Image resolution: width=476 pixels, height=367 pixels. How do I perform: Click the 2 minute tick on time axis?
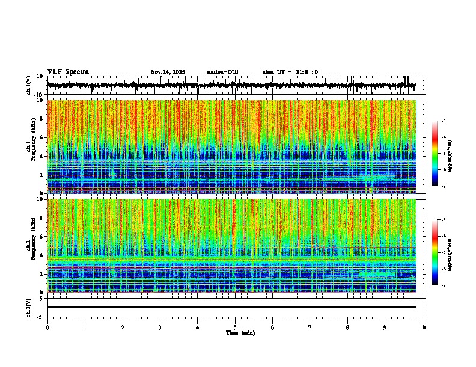(x=123, y=327)
